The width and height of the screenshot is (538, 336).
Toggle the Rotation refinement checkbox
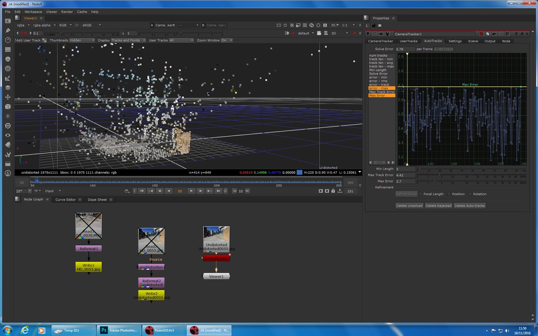point(469,194)
